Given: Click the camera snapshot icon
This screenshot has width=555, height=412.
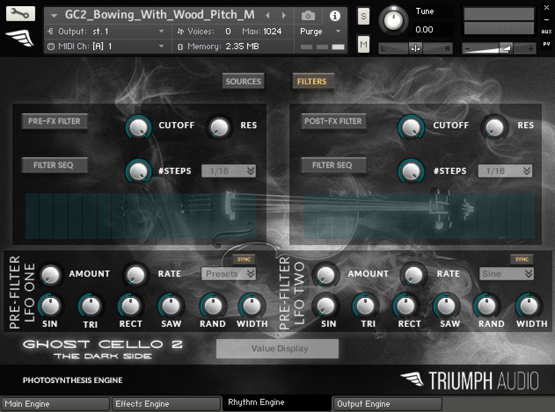Looking at the screenshot, I should tap(308, 16).
